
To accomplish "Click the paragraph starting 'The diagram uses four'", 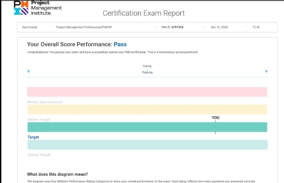I will tap(141, 181).
